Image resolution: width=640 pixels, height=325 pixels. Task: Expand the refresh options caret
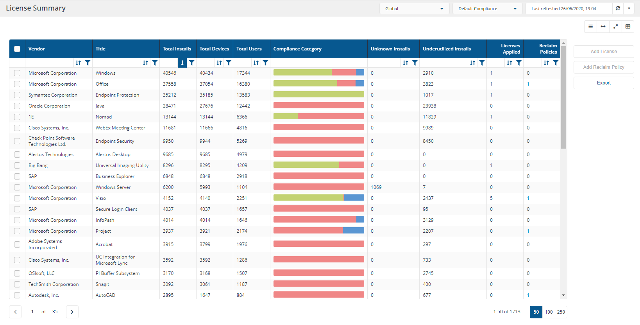[629, 8]
